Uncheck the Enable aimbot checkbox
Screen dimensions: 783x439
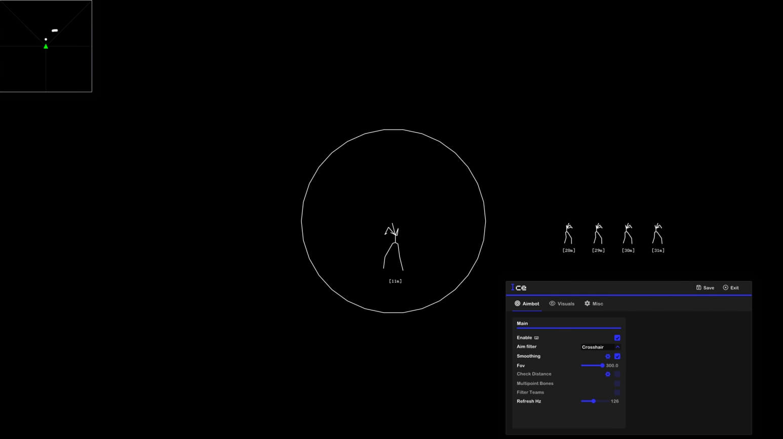coord(617,338)
